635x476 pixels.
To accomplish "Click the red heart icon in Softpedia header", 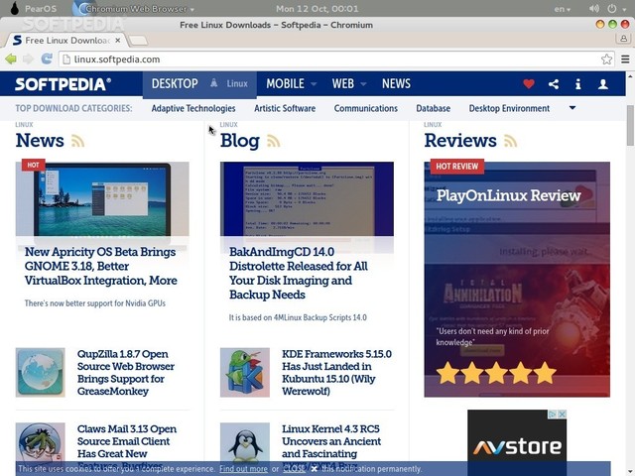I will pyautogui.click(x=529, y=83).
